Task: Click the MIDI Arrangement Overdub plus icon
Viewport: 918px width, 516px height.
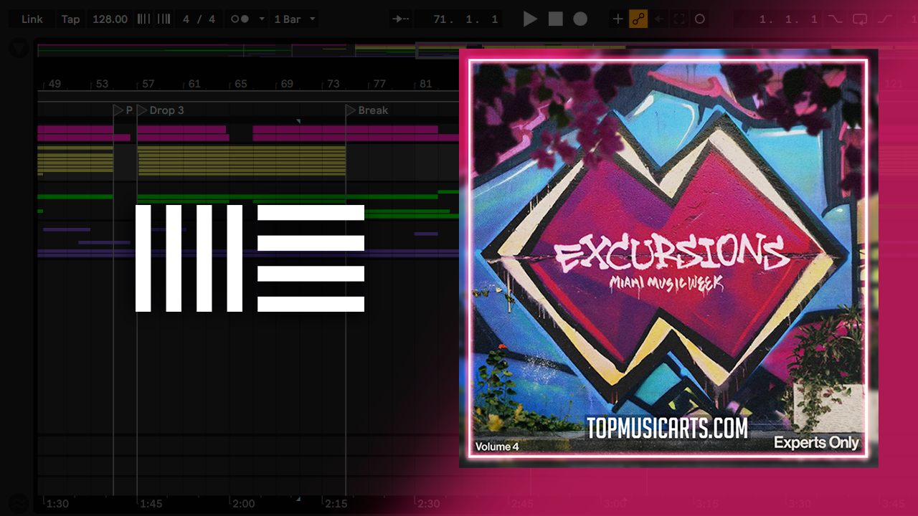Action: [x=617, y=19]
